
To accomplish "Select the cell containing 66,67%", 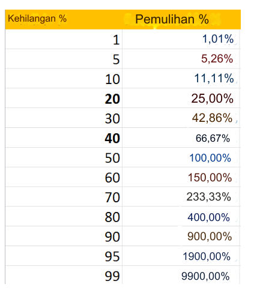I will tap(181, 137).
